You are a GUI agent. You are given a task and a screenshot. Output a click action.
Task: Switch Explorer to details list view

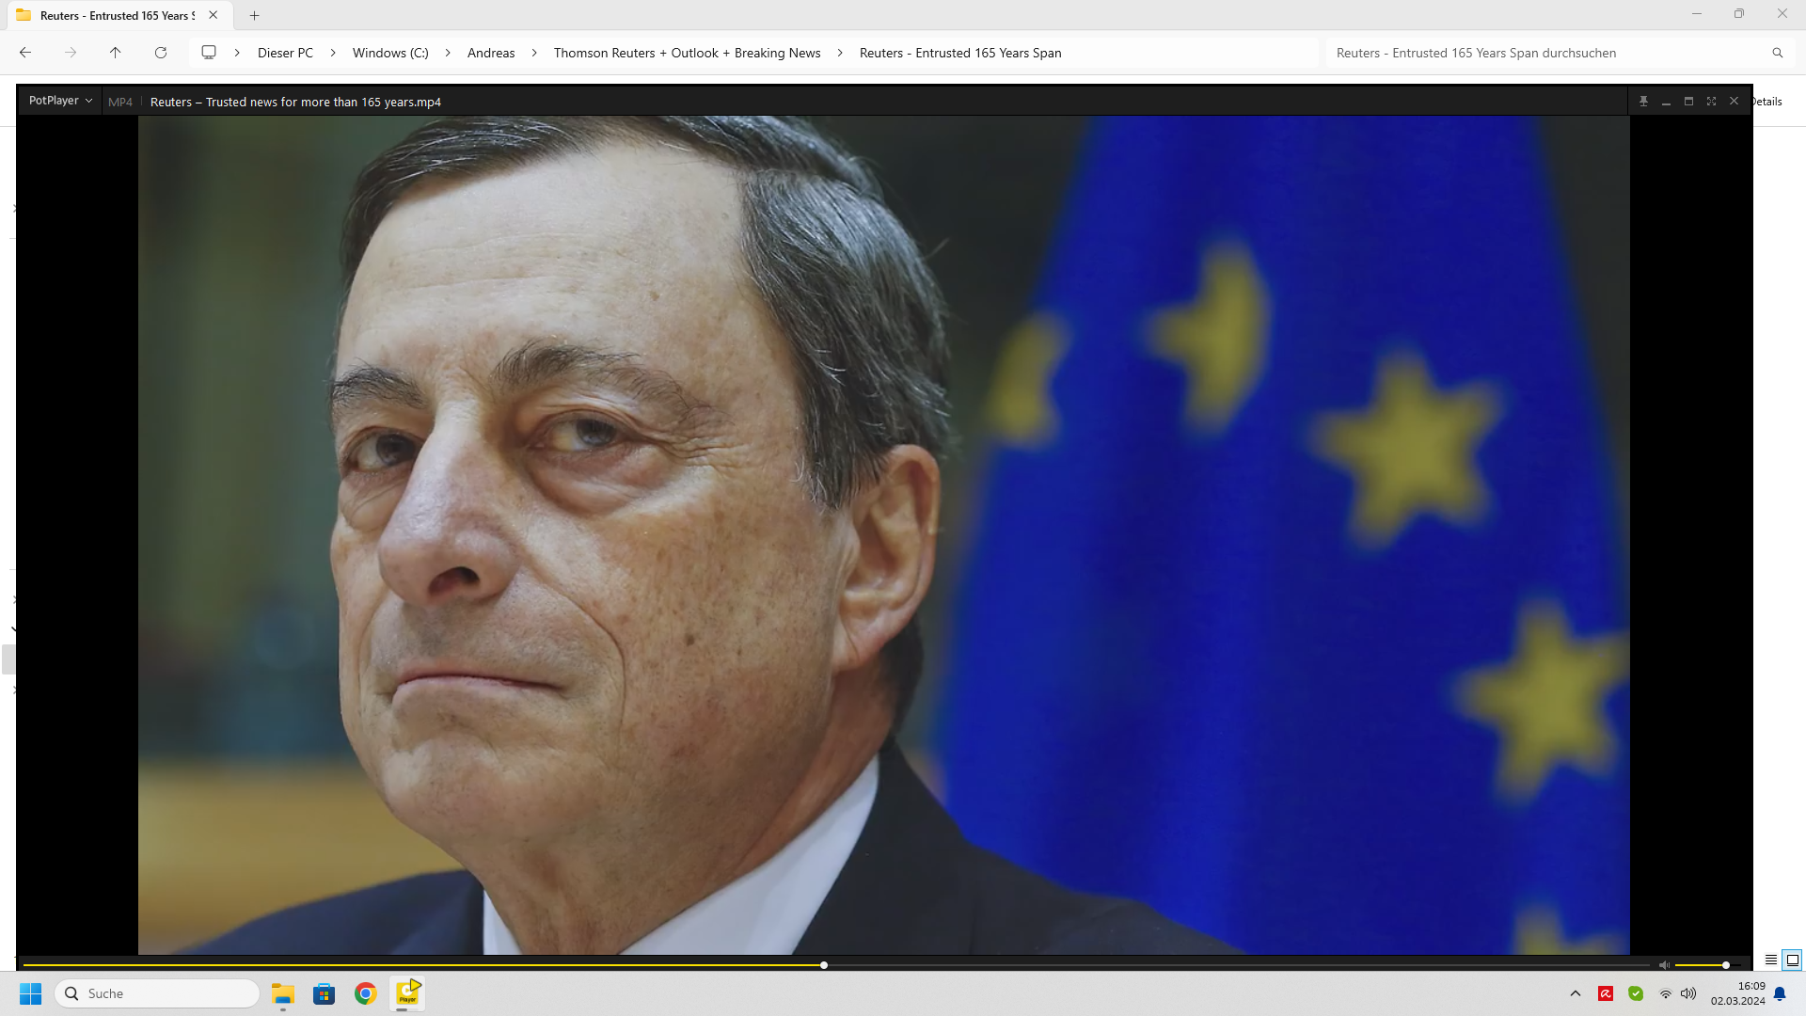point(1770,960)
